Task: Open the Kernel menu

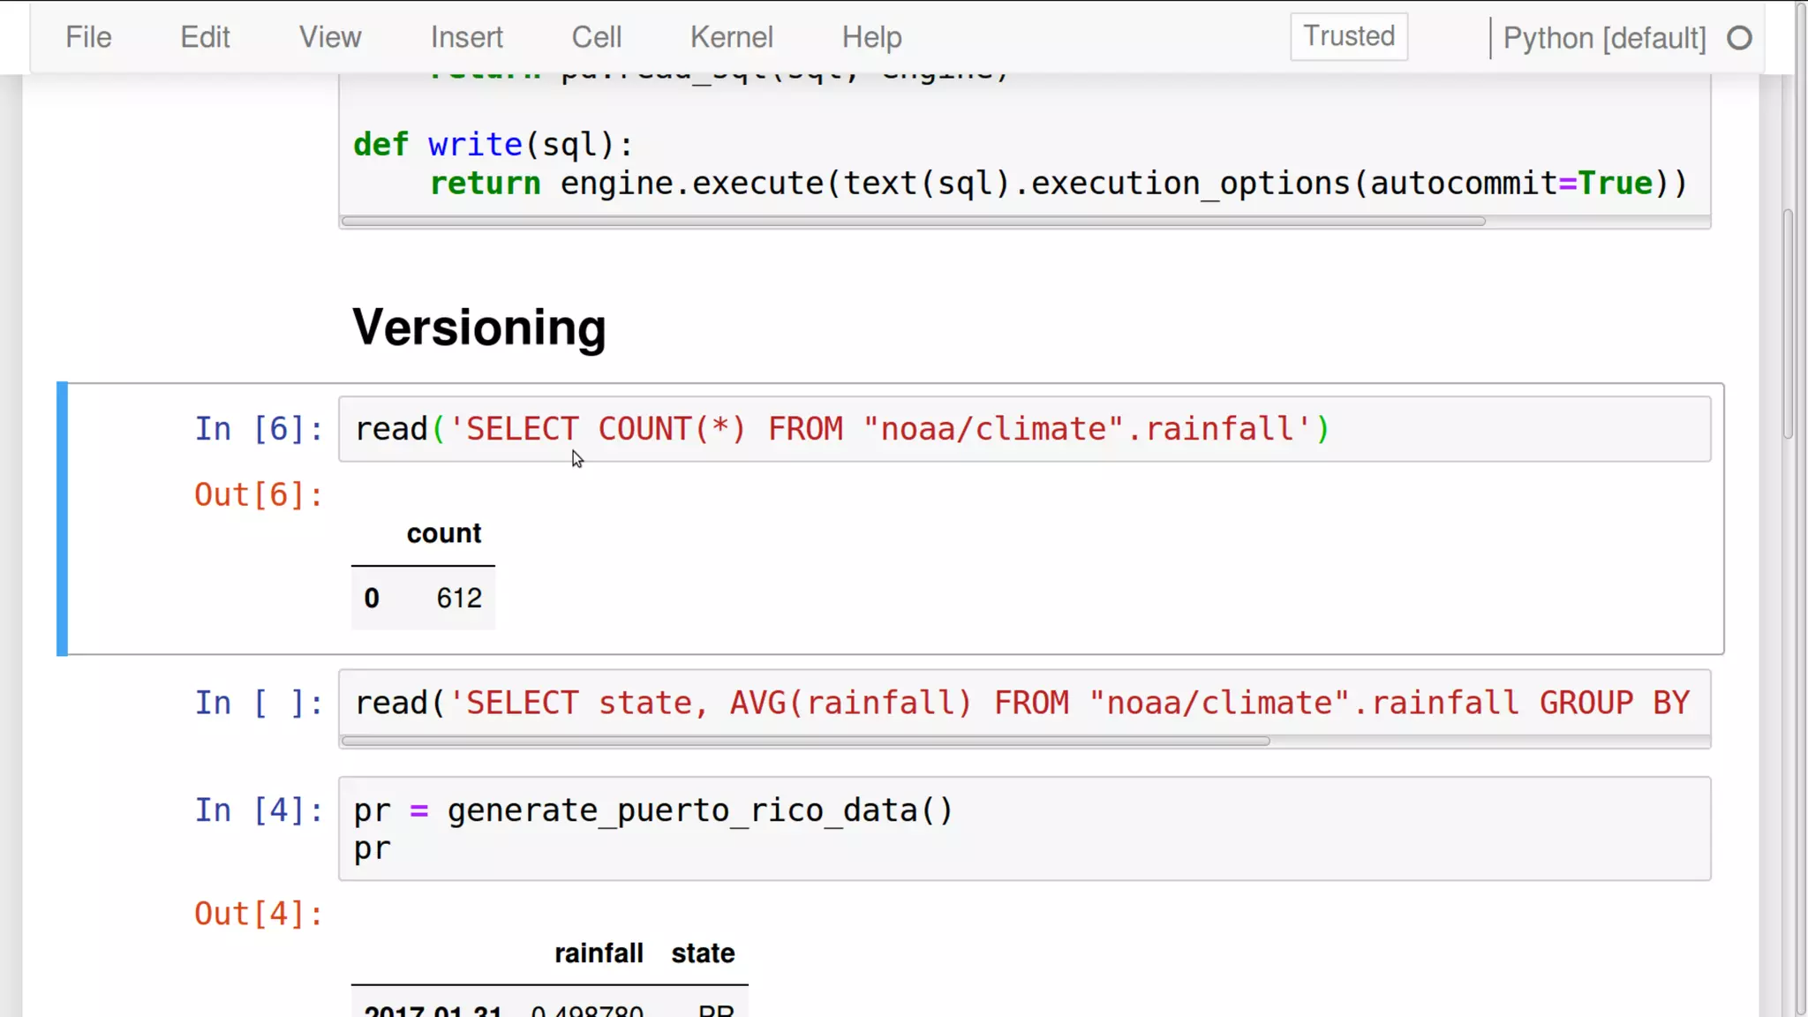Action: tap(731, 37)
